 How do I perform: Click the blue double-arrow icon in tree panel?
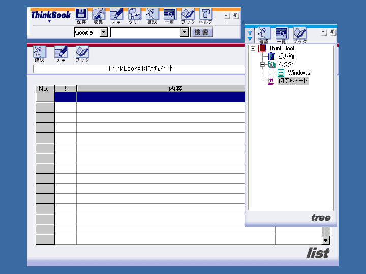(250, 36)
